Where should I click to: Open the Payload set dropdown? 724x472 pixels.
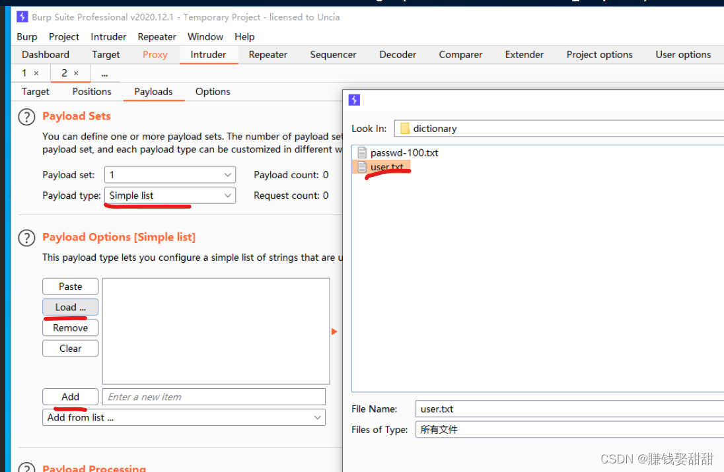point(170,175)
